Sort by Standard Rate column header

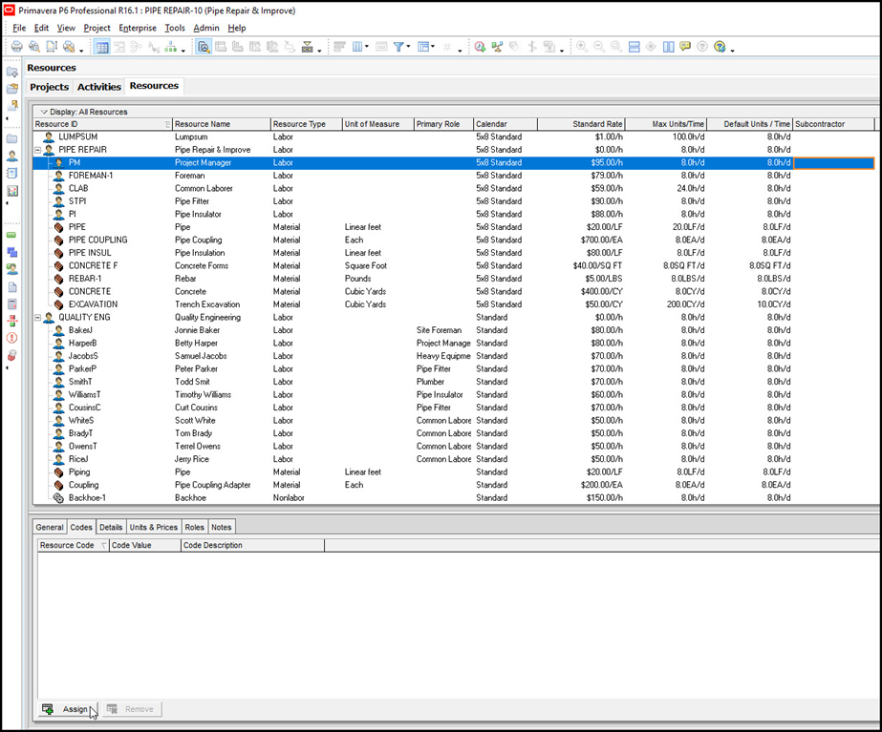(581, 124)
